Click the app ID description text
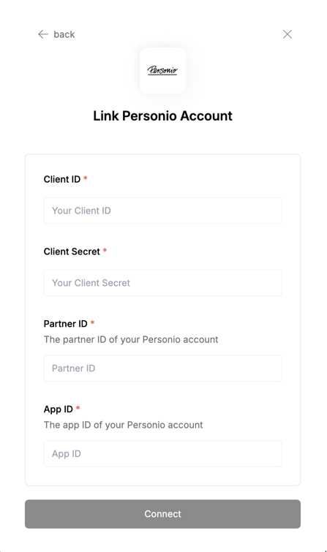Viewport: 327px width, 552px height. tap(123, 425)
